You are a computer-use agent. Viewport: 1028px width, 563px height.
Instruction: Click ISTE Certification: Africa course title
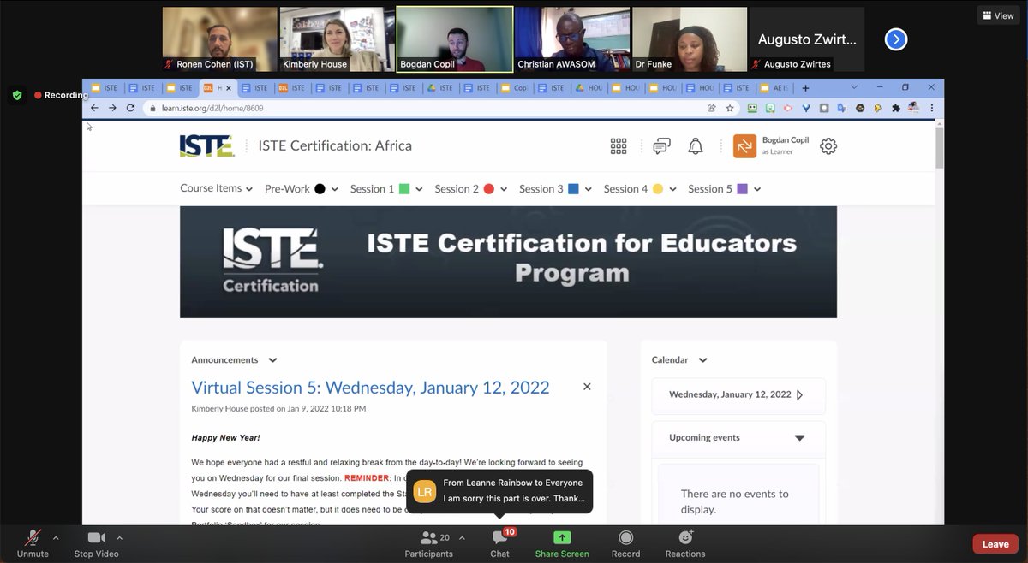click(x=335, y=145)
